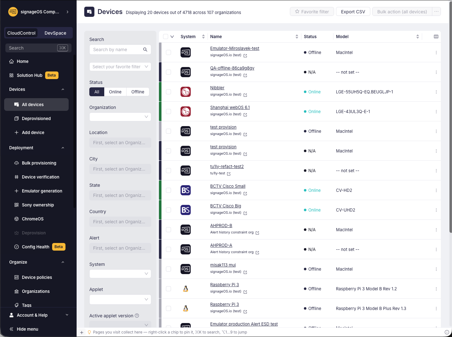Open the column settings icon in table header

(436, 37)
